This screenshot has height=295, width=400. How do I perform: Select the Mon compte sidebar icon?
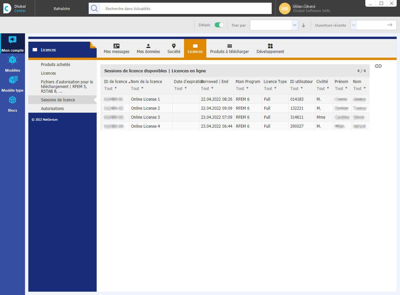pyautogui.click(x=12, y=43)
